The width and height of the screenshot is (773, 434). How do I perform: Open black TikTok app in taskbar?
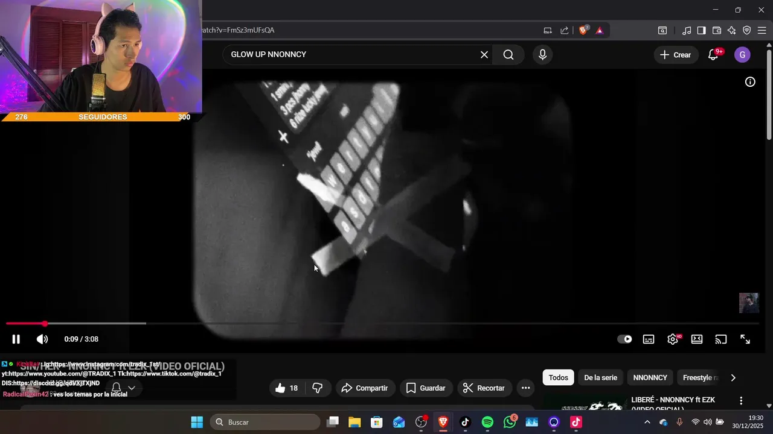point(465,422)
